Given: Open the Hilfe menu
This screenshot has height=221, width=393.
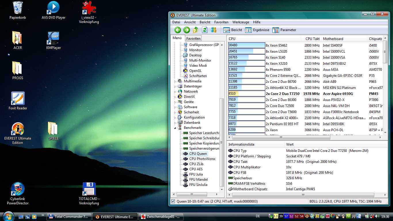Looking at the screenshot, I should 257,22.
